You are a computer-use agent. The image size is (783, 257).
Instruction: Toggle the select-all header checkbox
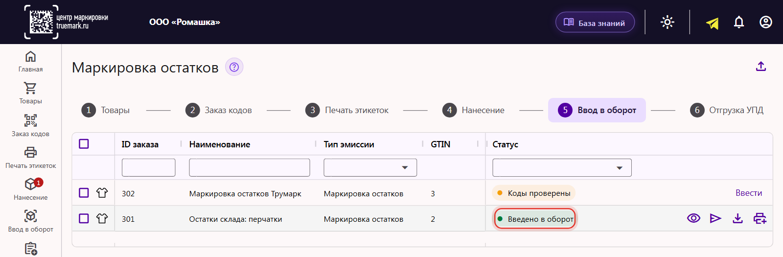click(x=84, y=144)
